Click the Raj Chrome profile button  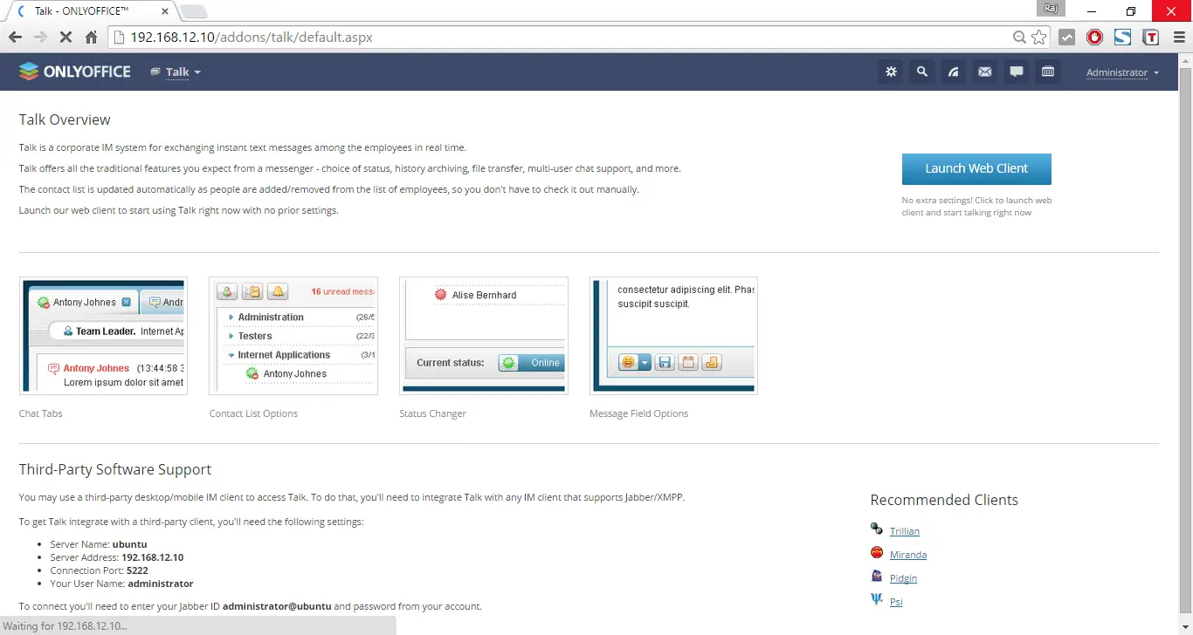(x=1052, y=9)
